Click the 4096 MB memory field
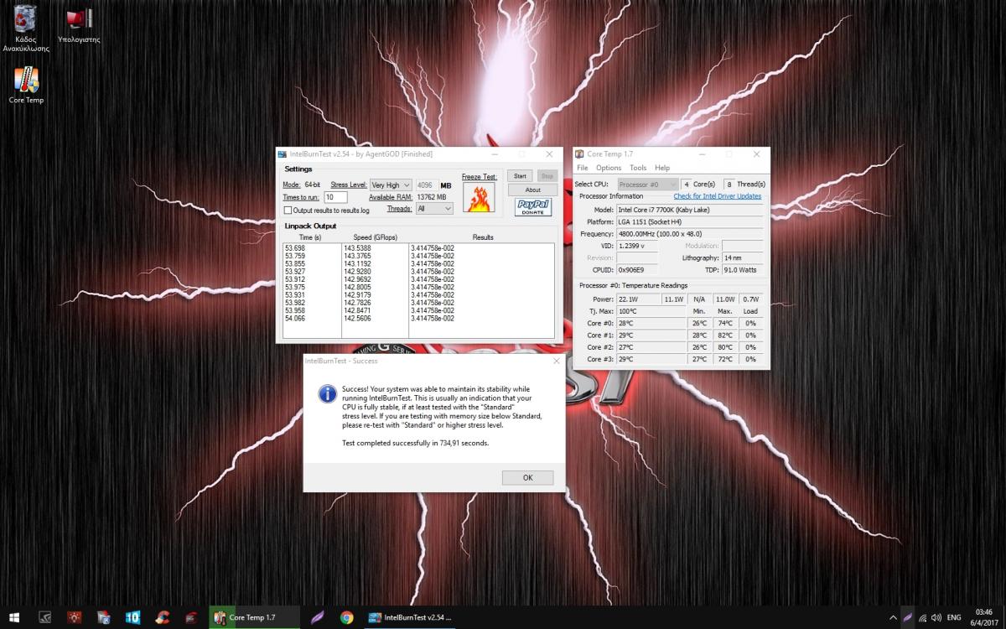This screenshot has height=629, width=1006. (x=426, y=185)
